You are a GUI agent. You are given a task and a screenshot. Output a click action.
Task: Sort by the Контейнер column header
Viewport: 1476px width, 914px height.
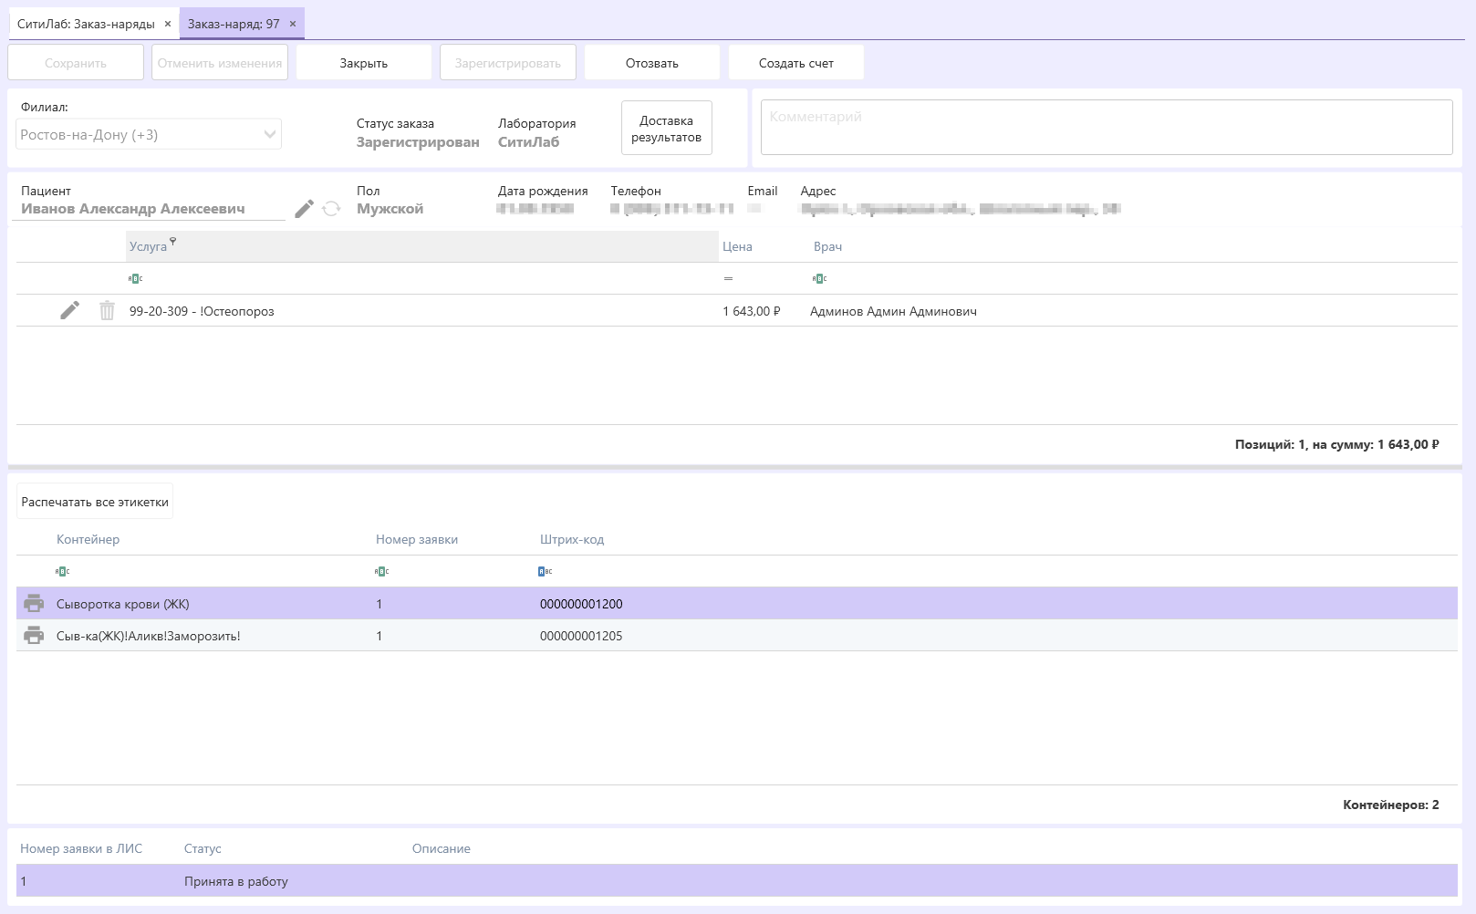pos(88,539)
